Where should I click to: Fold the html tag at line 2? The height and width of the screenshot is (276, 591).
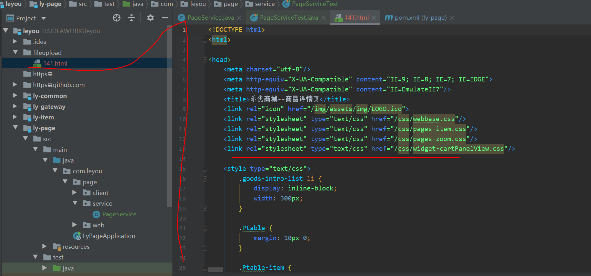205,40
